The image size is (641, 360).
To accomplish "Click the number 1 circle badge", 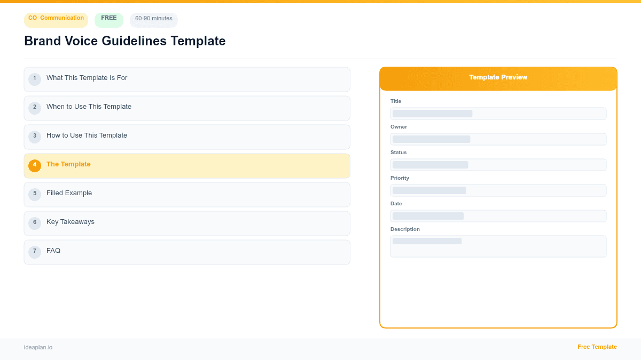I will [35, 79].
